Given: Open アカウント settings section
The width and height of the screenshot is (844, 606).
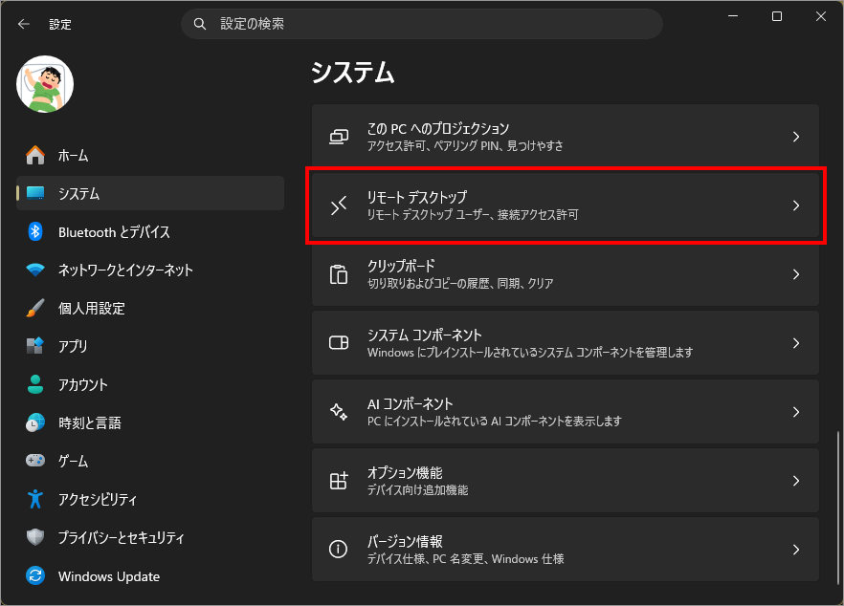Looking at the screenshot, I should coord(82,384).
